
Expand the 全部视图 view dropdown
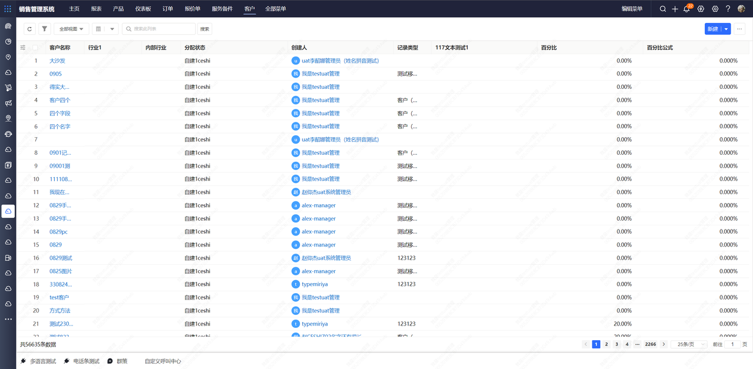coord(71,29)
